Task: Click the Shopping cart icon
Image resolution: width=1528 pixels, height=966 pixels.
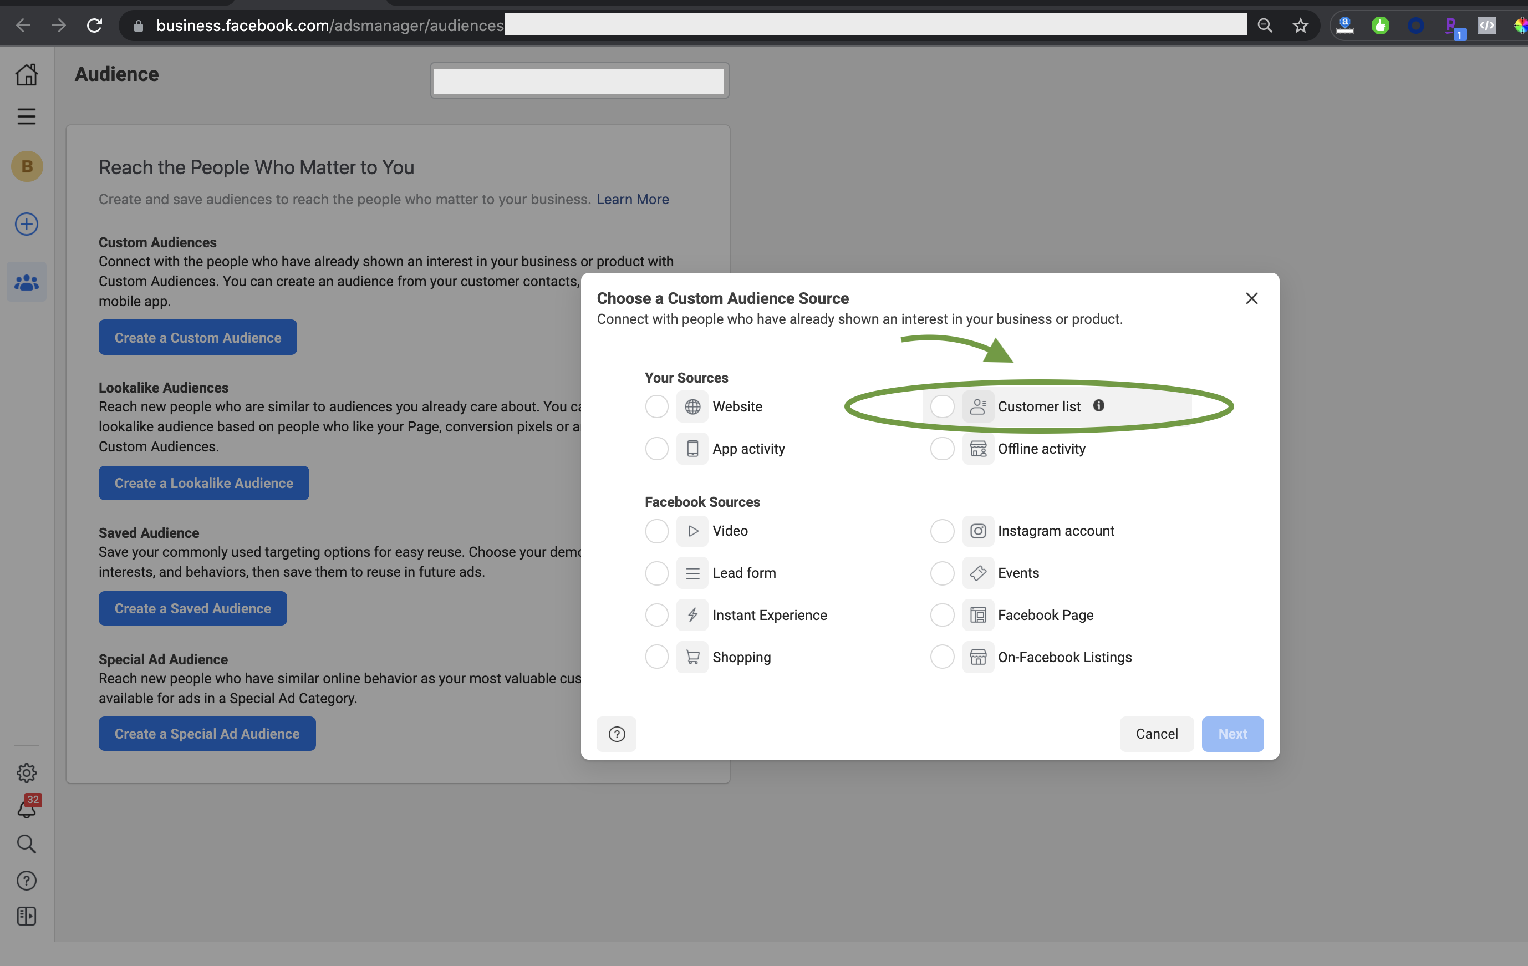Action: 692,657
